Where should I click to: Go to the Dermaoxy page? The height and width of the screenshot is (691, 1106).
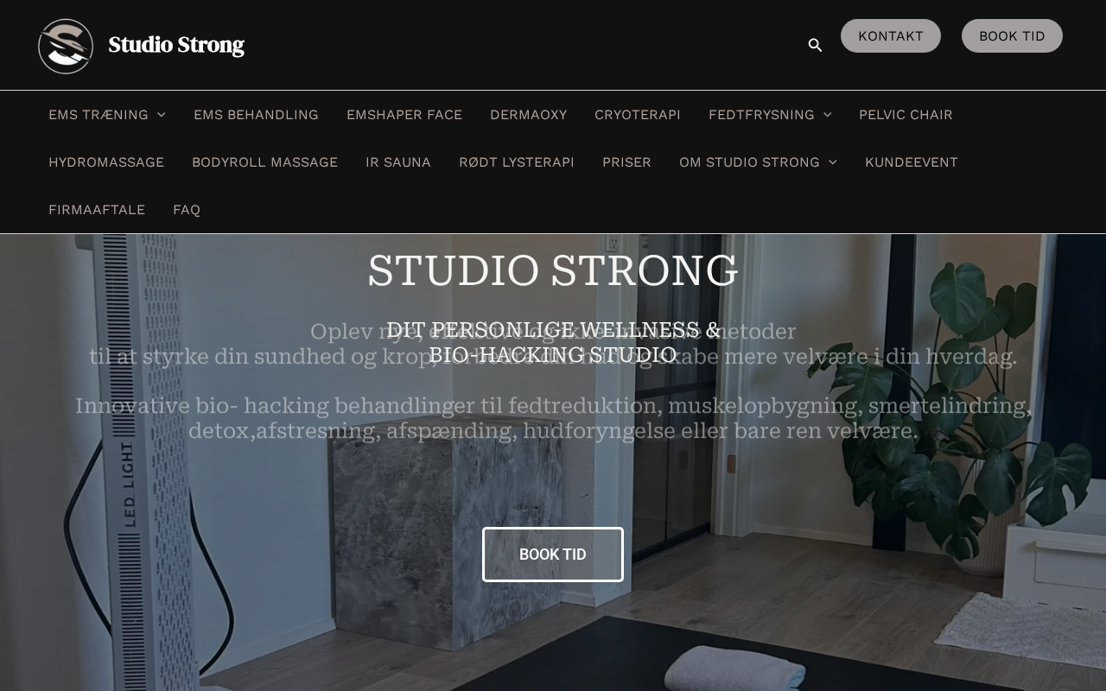pos(528,115)
